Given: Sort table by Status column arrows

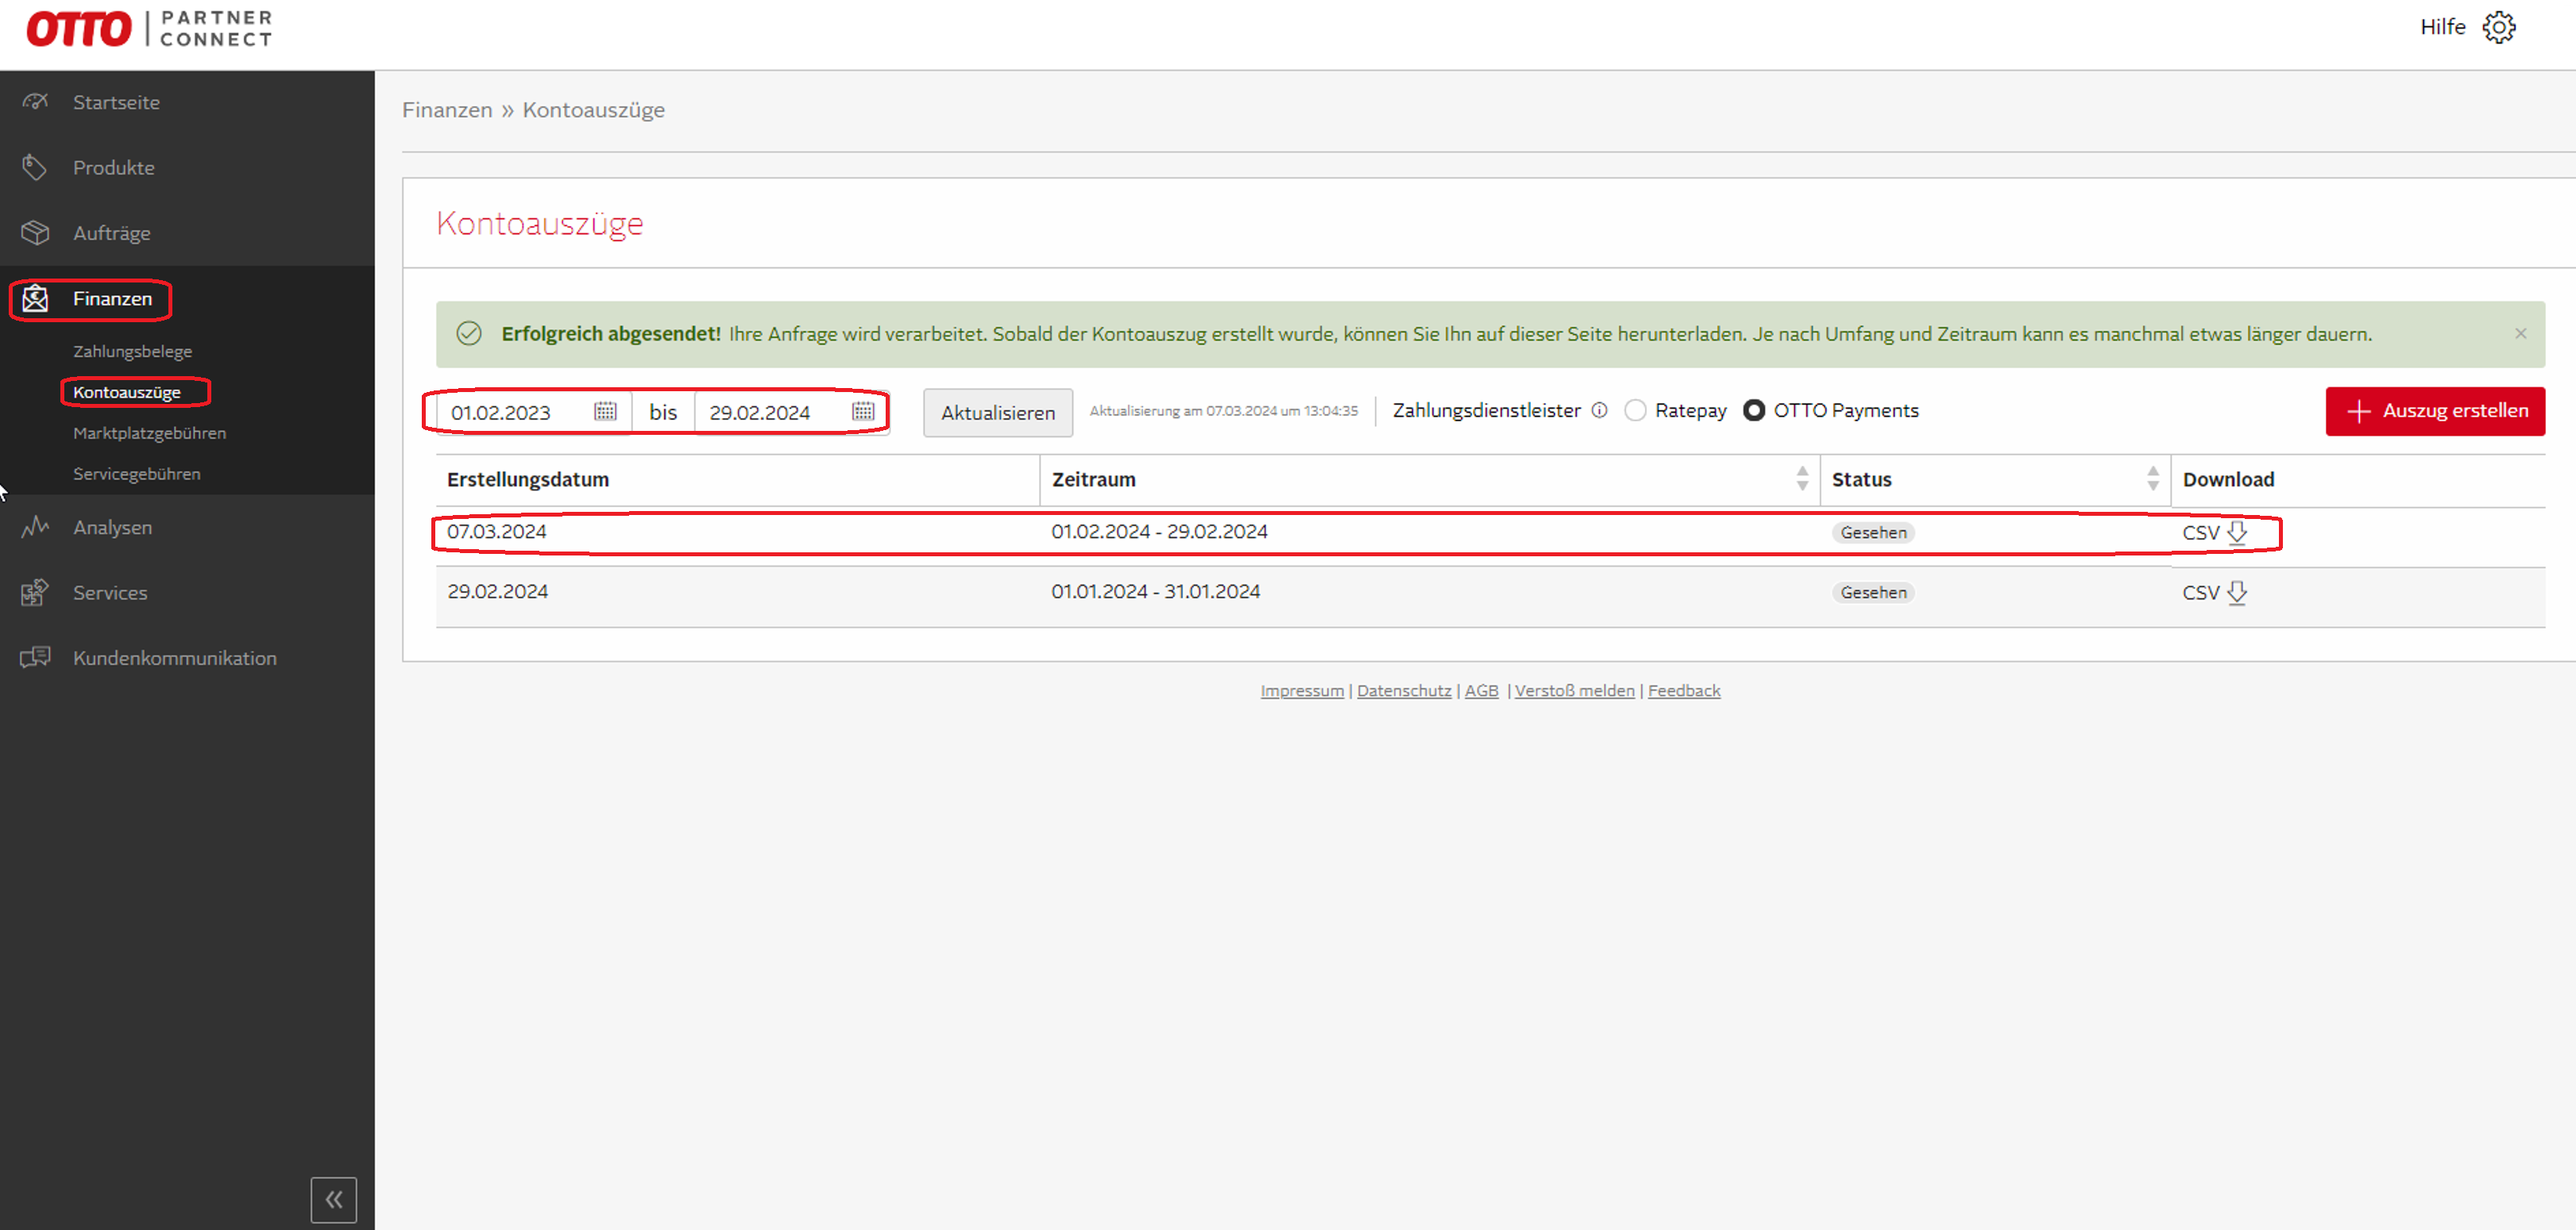Looking at the screenshot, I should (2152, 479).
